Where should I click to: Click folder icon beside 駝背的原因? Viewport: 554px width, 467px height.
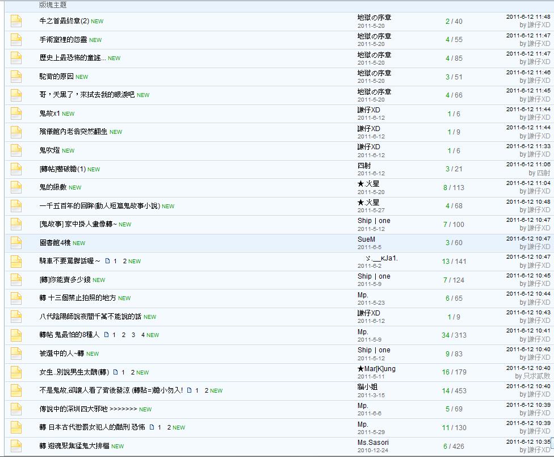pyautogui.click(x=16, y=77)
